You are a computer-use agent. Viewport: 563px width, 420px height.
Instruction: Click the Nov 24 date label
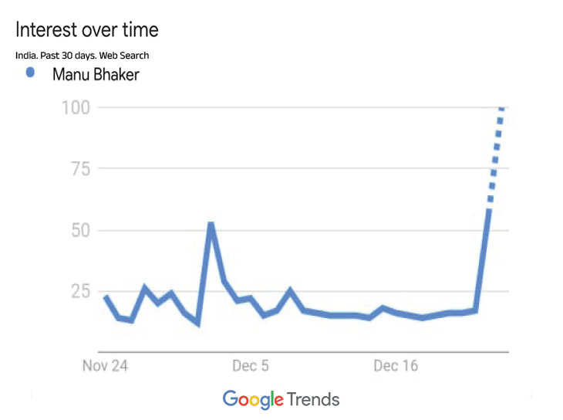pyautogui.click(x=105, y=365)
